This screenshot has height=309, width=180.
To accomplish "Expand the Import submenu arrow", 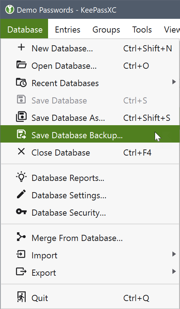I will [174, 254].
